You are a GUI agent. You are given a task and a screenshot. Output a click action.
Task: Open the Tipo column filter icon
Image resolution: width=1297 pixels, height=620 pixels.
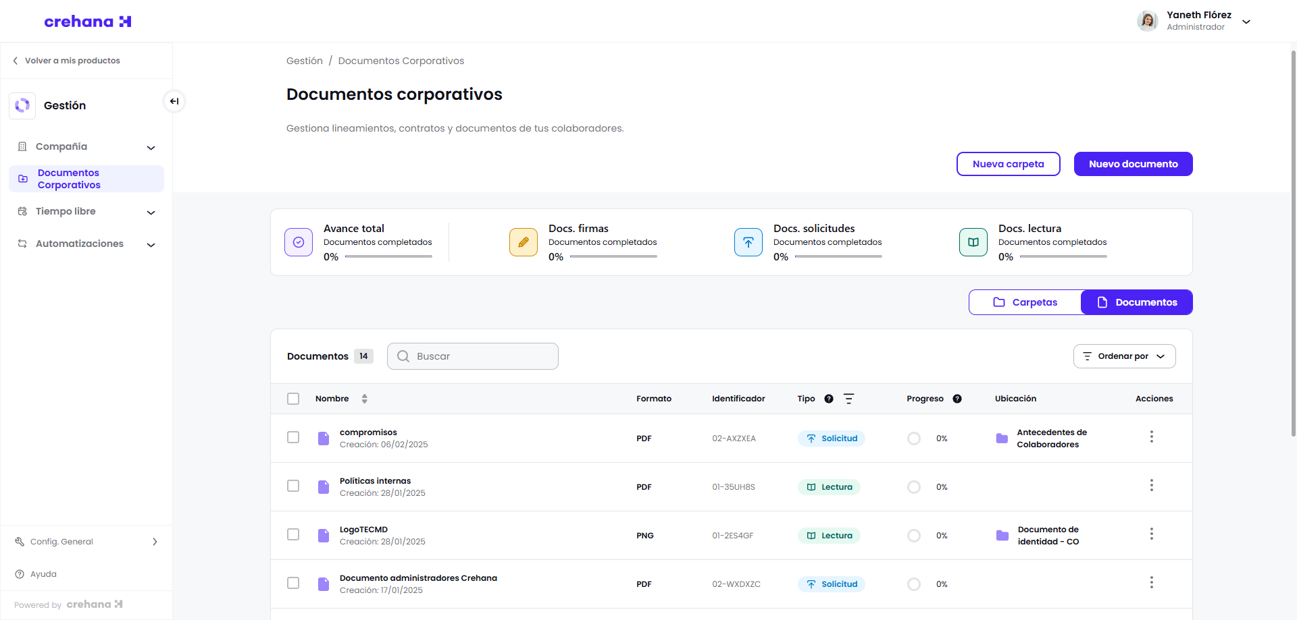pyautogui.click(x=849, y=399)
